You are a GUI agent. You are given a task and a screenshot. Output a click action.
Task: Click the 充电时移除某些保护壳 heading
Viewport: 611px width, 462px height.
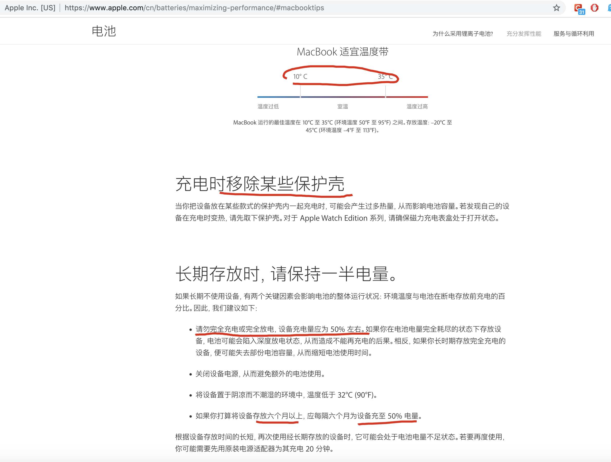tap(260, 184)
